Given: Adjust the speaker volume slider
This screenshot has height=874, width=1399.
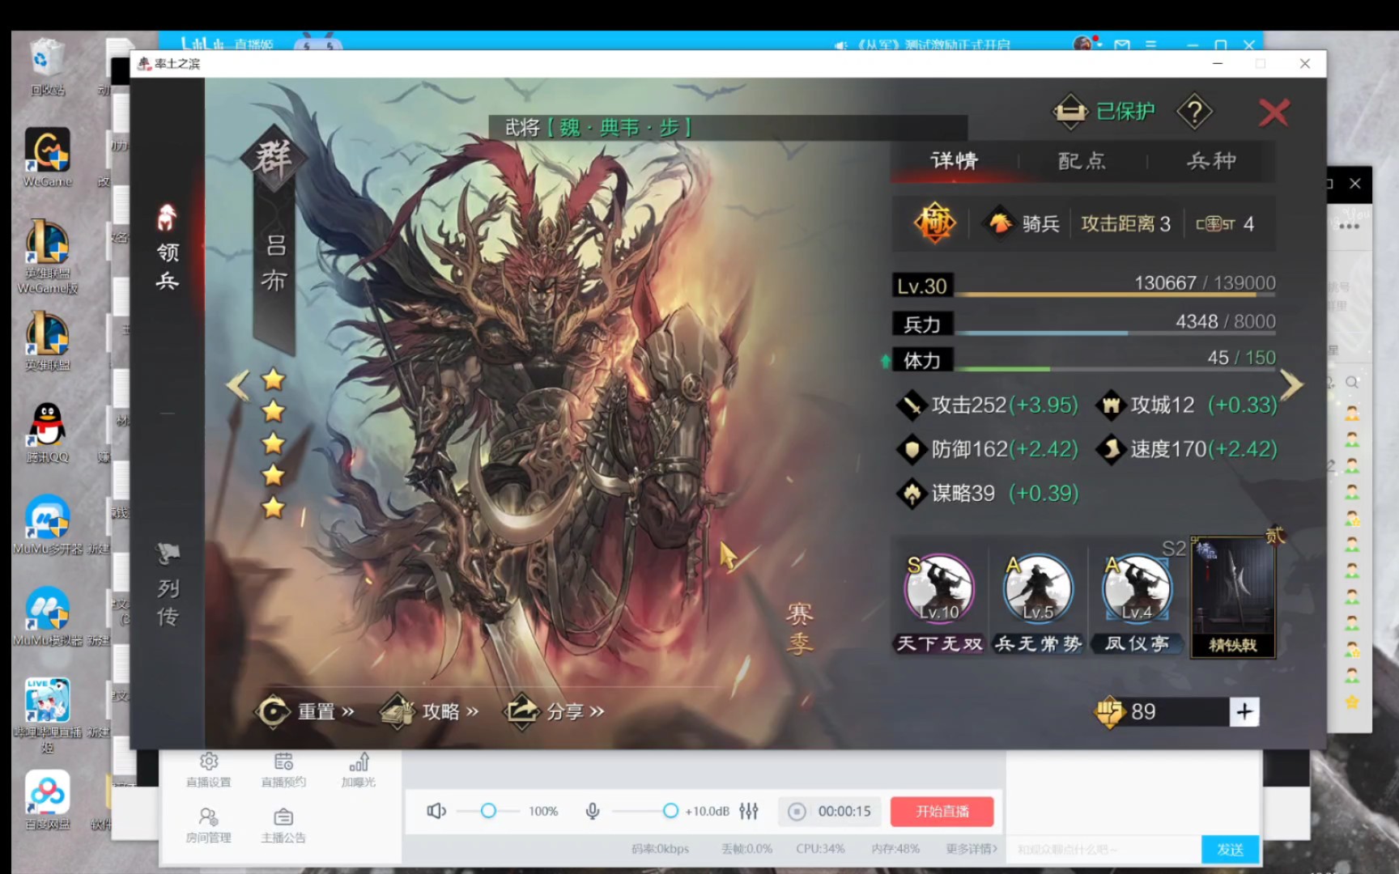Looking at the screenshot, I should [x=488, y=811].
